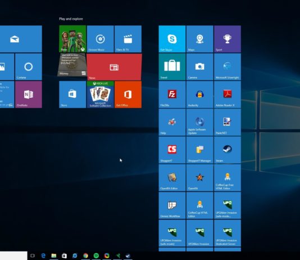
Task: Open the red CS Shoppert tile
Action: tap(172, 150)
